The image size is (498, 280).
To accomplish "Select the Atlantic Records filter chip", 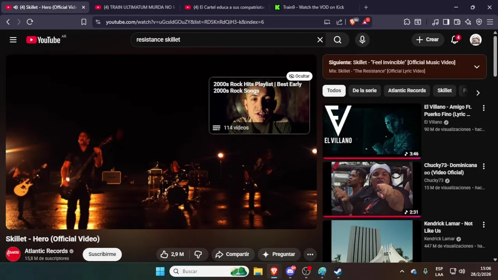I will [x=407, y=91].
